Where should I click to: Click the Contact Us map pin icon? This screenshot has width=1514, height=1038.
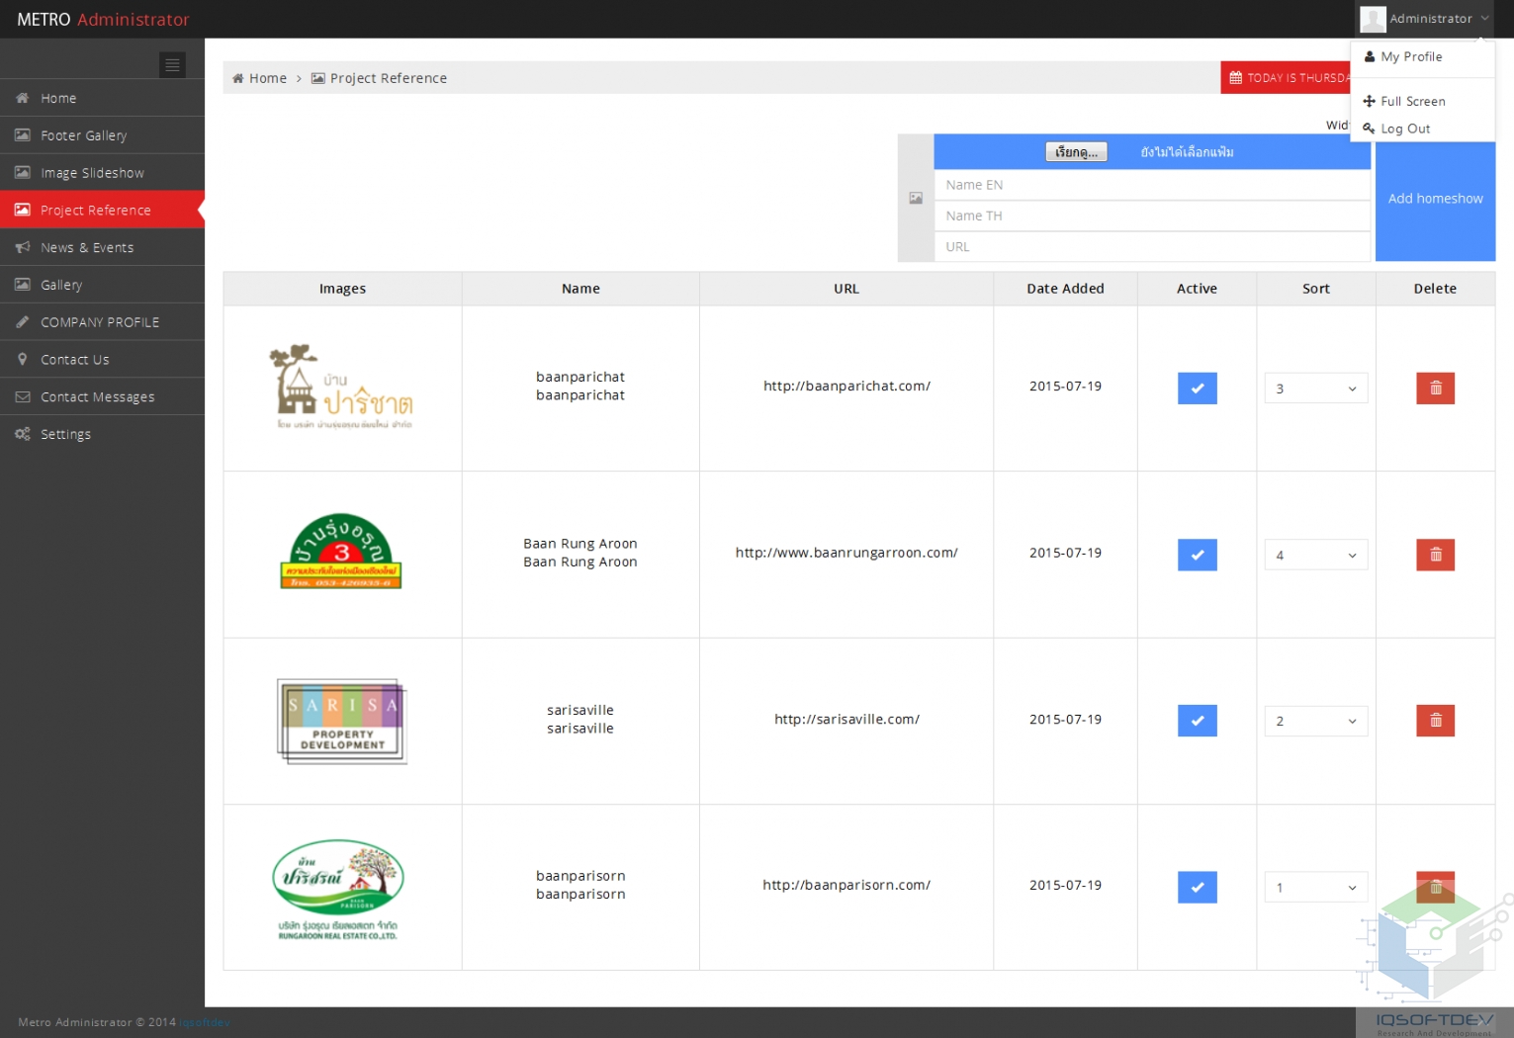[22, 359]
